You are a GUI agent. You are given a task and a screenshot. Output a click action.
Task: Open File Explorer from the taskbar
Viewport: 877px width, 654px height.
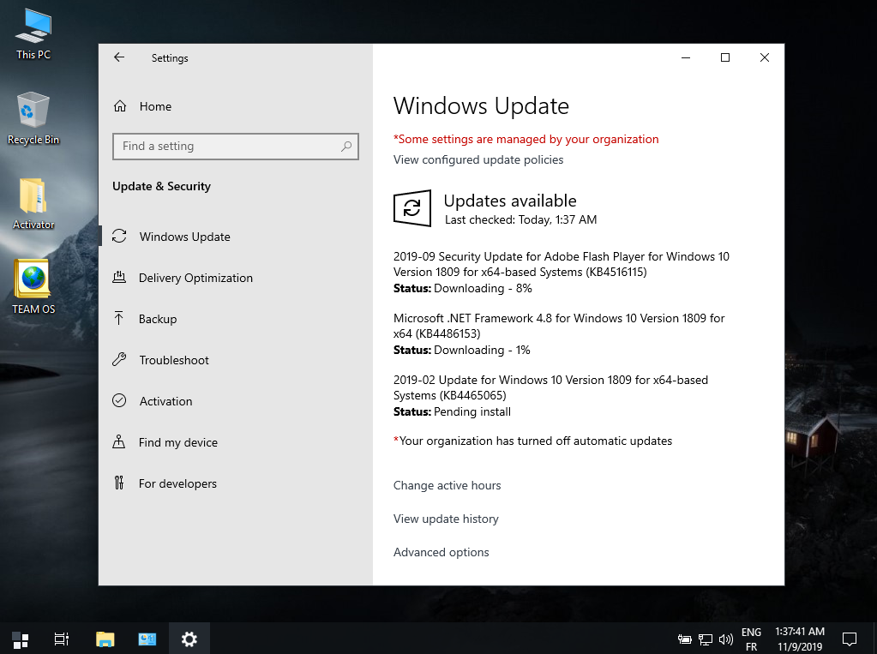coord(105,639)
